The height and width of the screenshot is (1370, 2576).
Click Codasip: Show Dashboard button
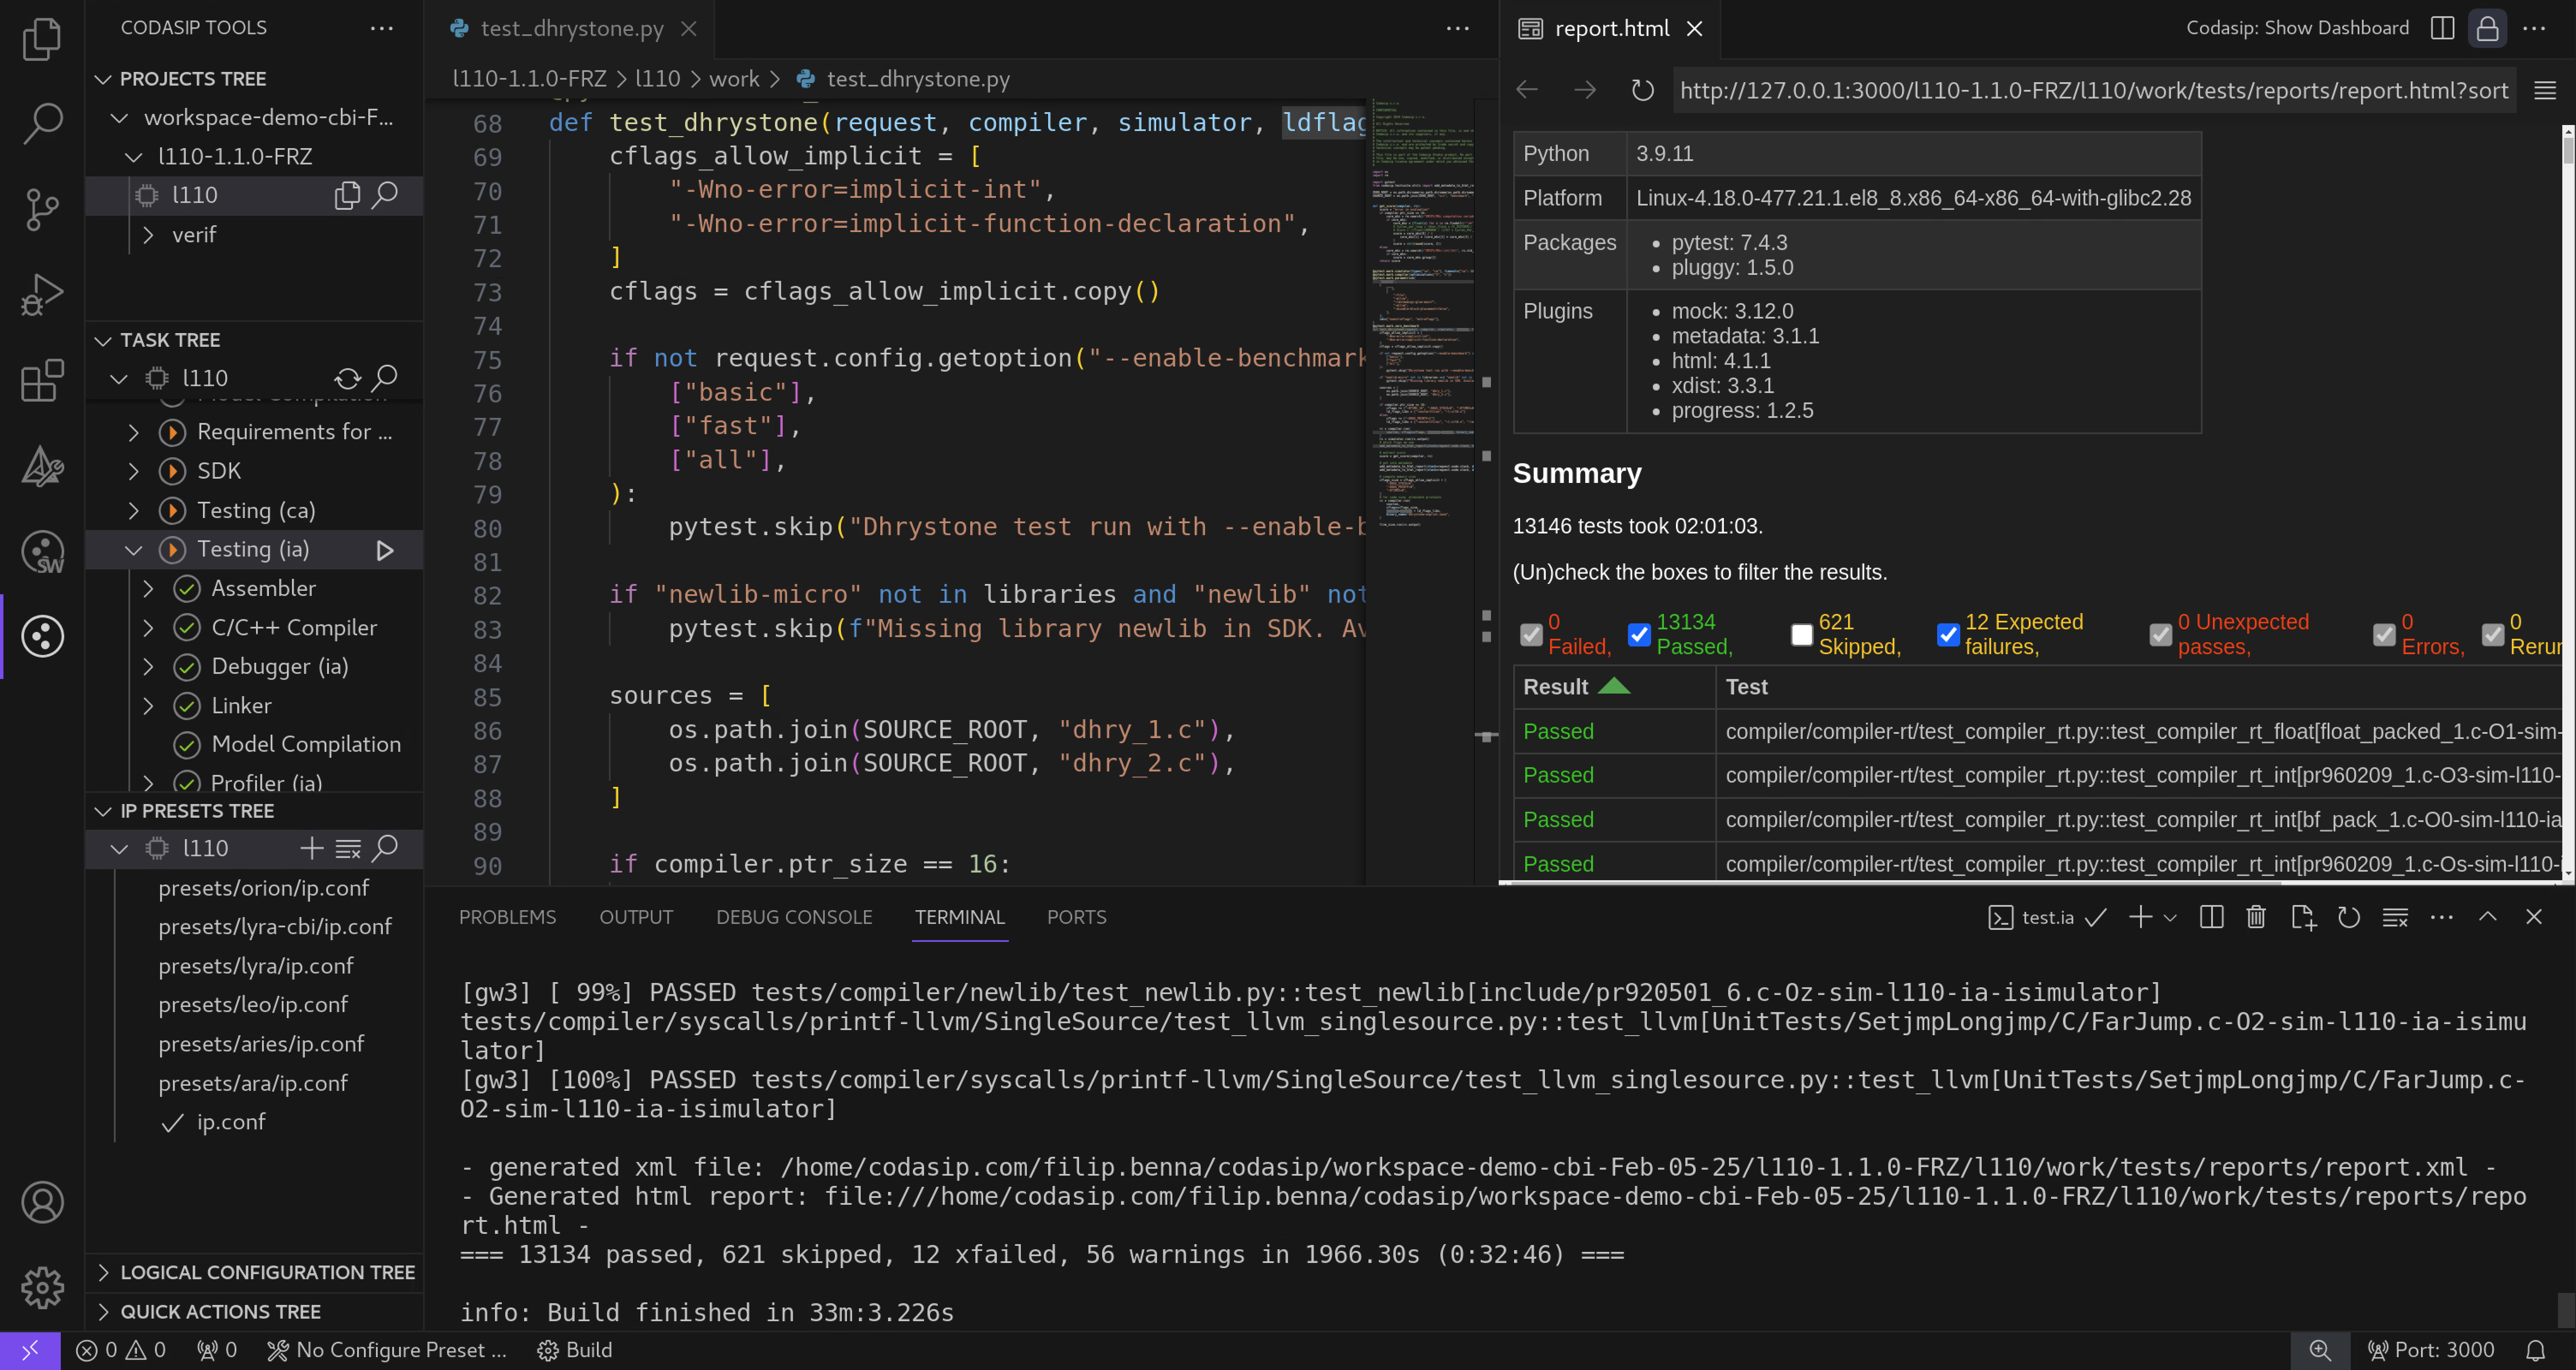click(2297, 28)
